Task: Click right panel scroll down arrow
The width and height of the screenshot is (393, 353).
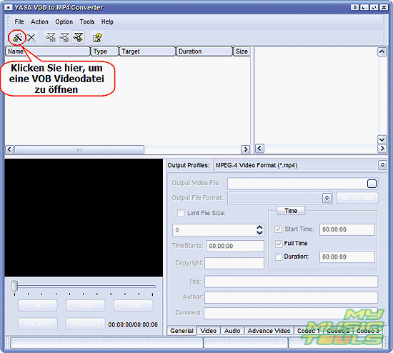Action: click(x=382, y=139)
